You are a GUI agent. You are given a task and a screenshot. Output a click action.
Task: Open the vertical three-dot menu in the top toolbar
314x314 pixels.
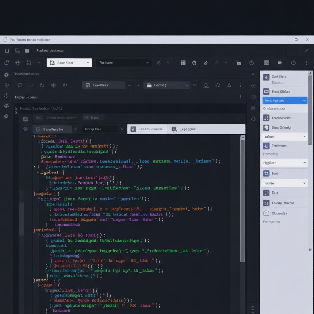click(306, 63)
